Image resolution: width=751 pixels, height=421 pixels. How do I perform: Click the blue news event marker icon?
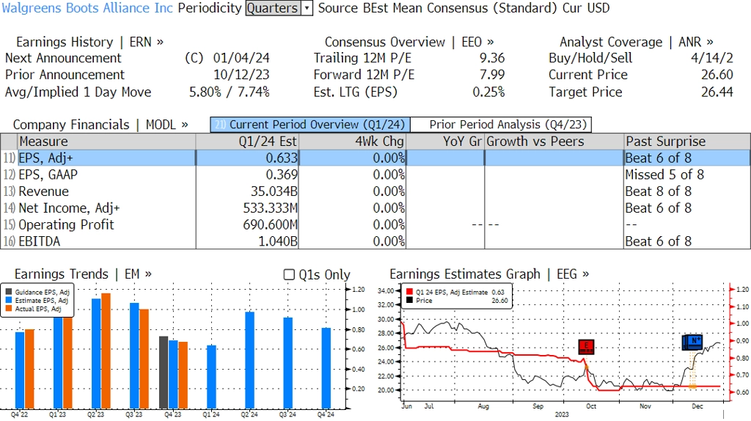click(692, 342)
